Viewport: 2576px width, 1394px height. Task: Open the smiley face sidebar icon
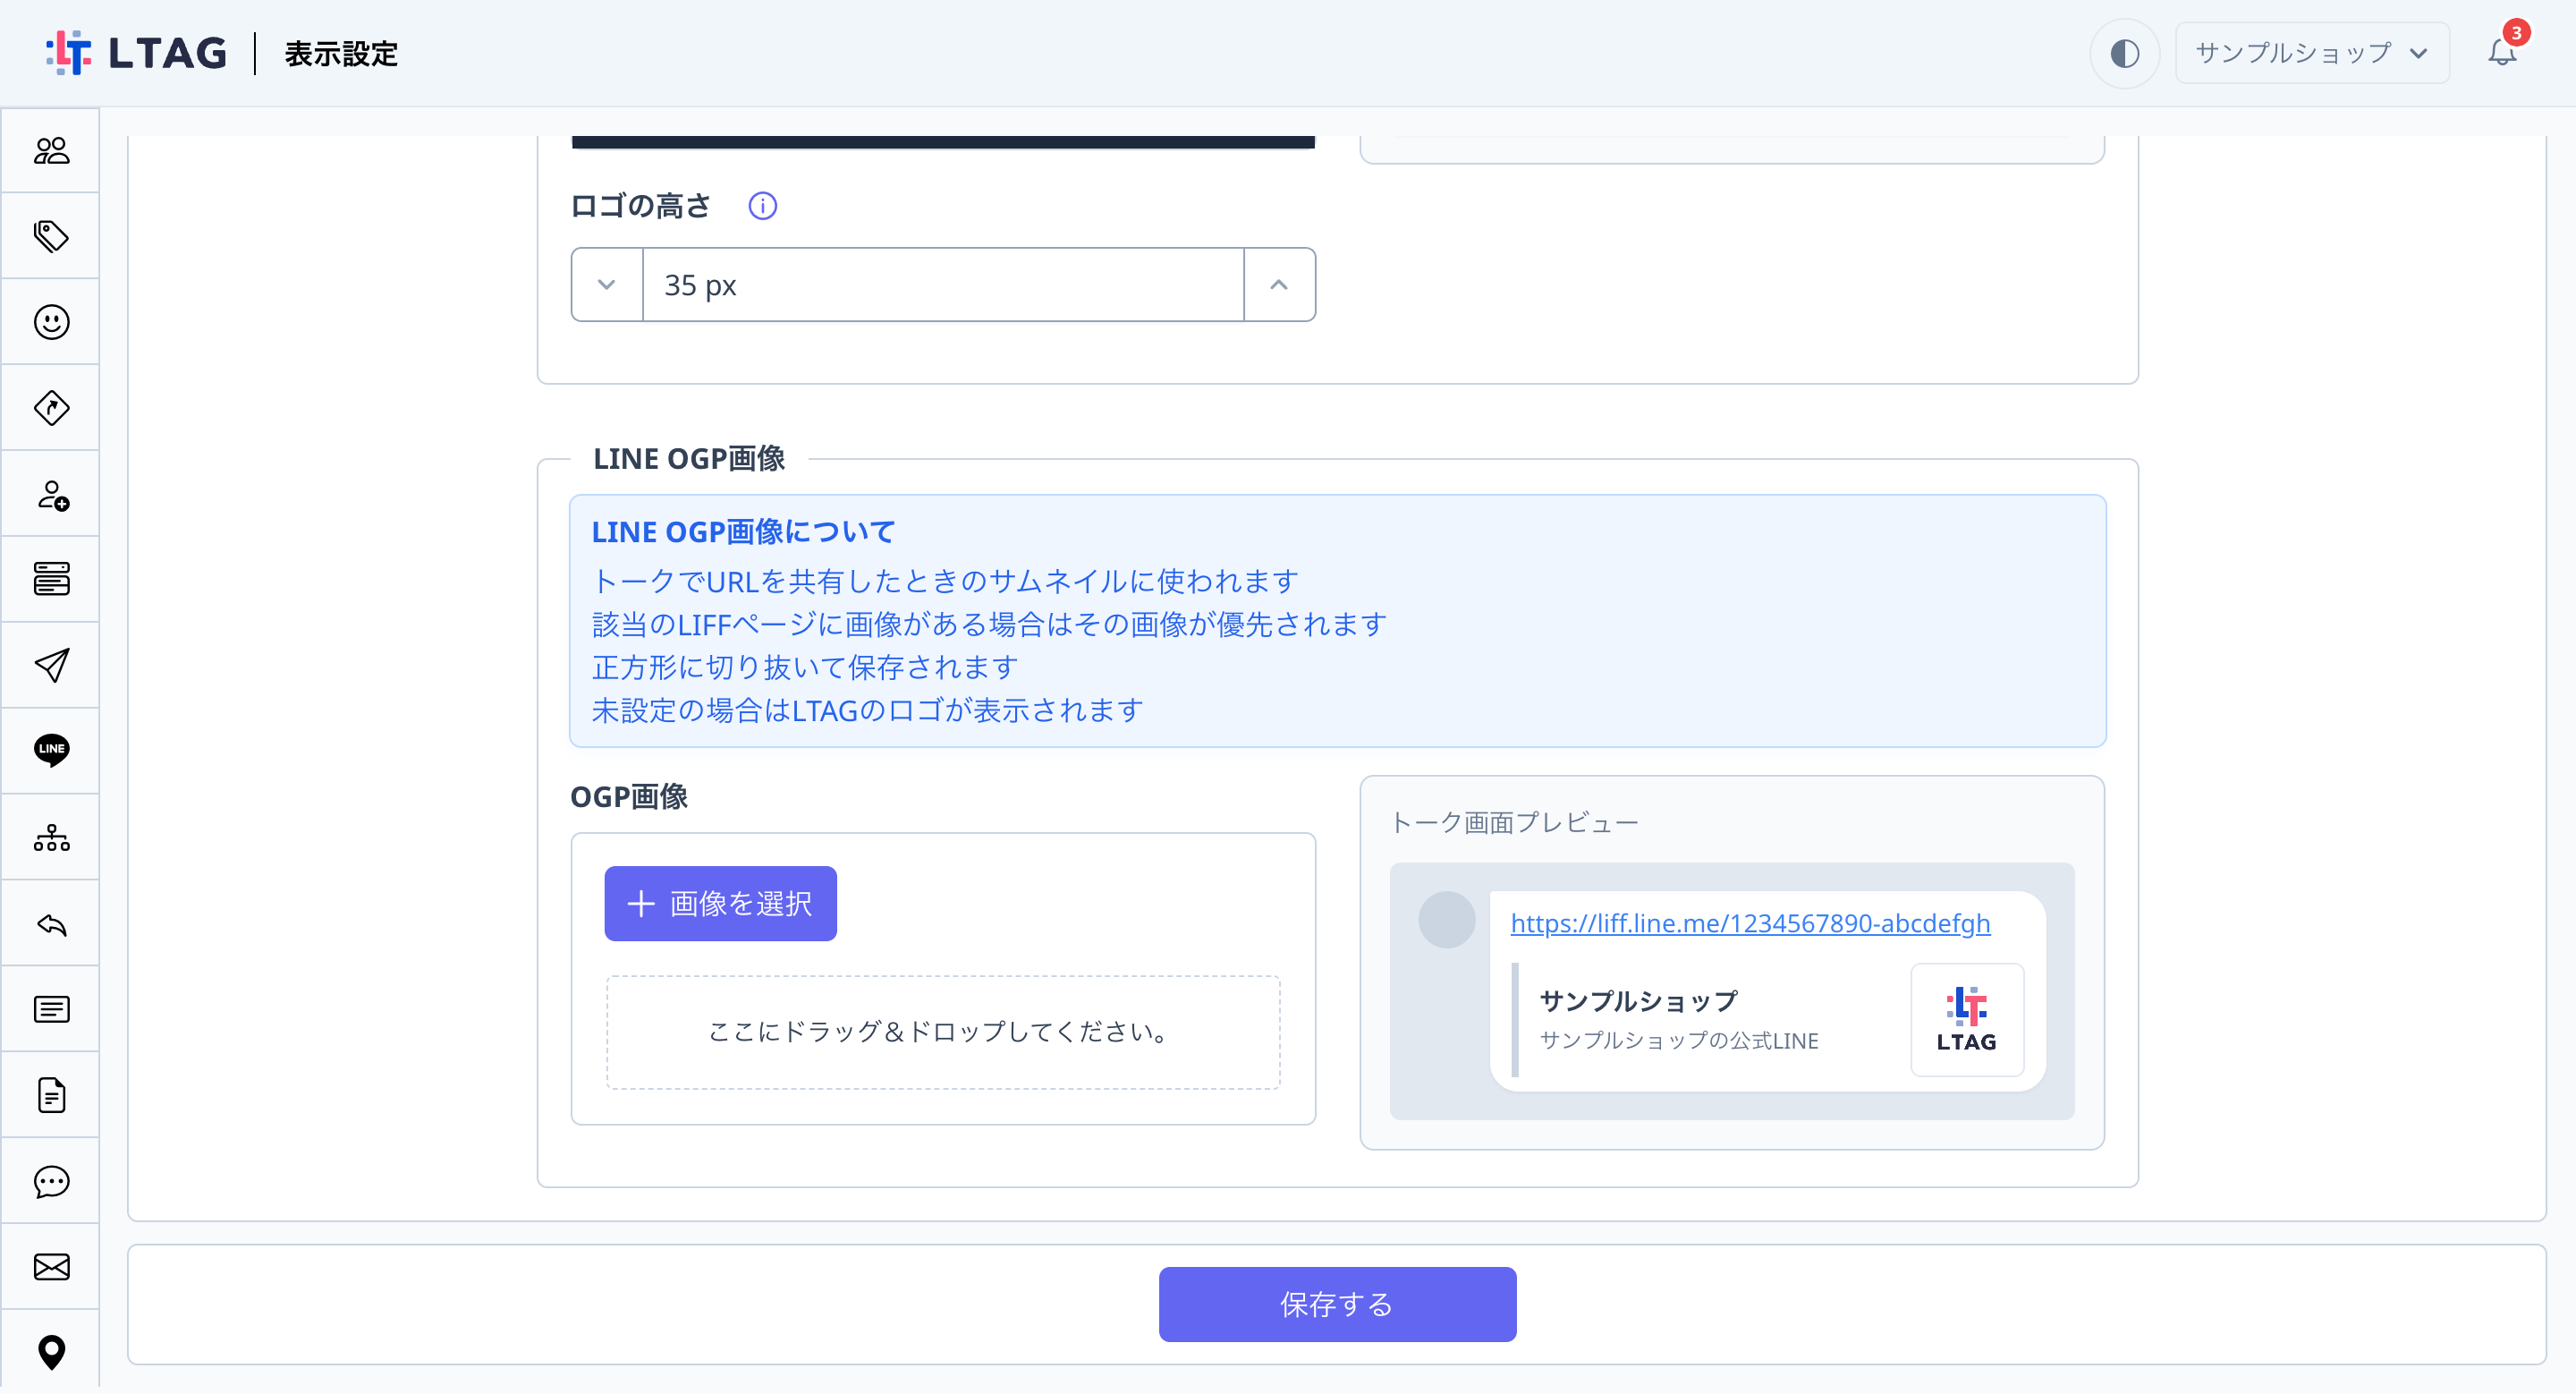(x=51, y=322)
